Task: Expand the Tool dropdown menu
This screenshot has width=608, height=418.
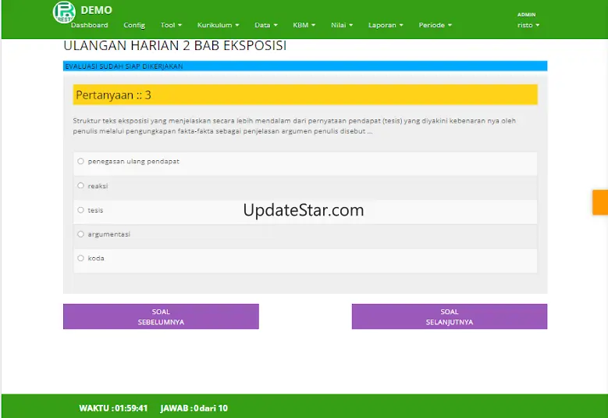Action: 171,25
